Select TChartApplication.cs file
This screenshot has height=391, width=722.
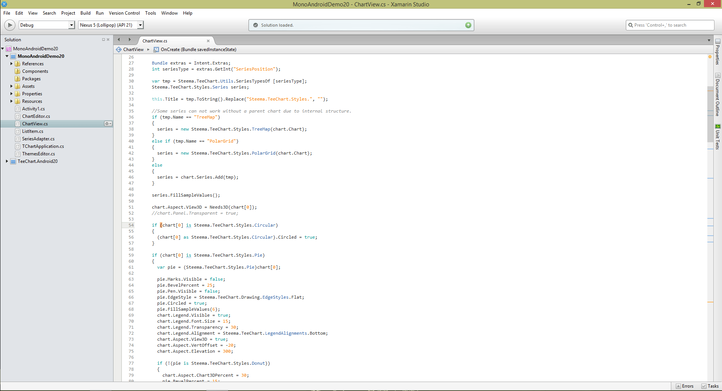tap(43, 146)
